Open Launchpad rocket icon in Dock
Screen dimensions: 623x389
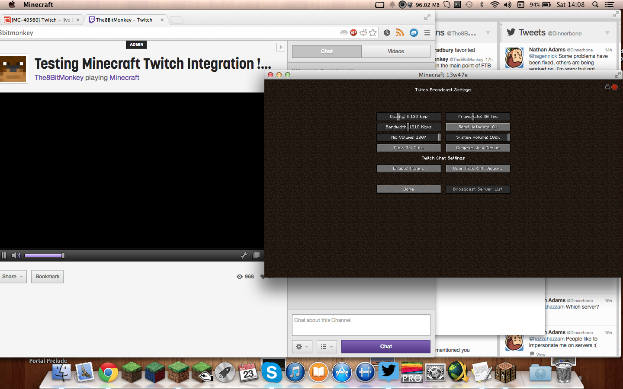(x=225, y=372)
